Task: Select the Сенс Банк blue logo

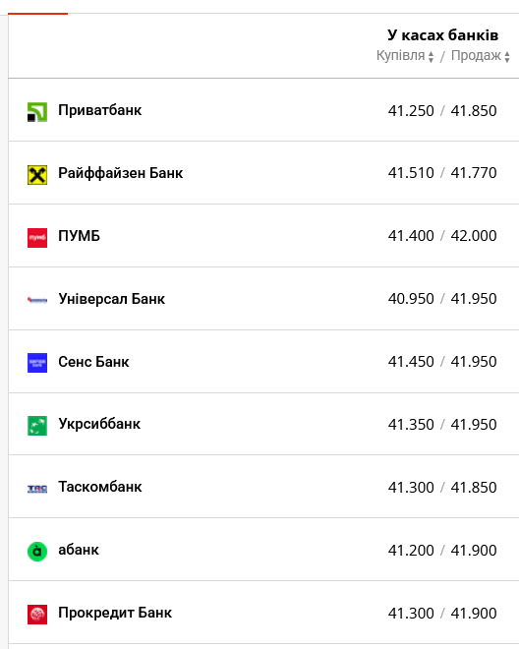Action: (37, 363)
